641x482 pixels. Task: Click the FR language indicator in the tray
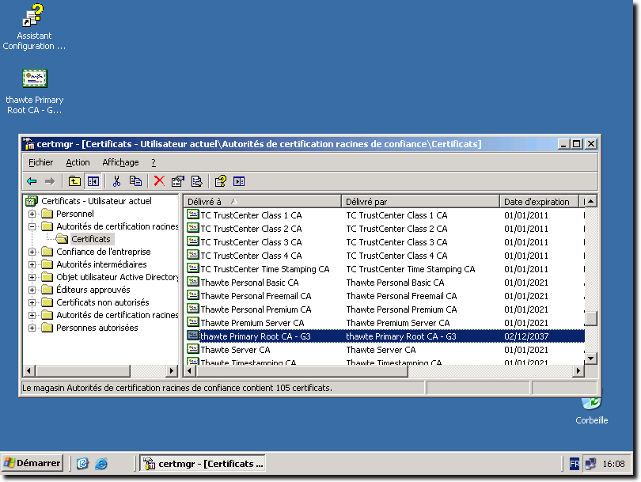(575, 464)
